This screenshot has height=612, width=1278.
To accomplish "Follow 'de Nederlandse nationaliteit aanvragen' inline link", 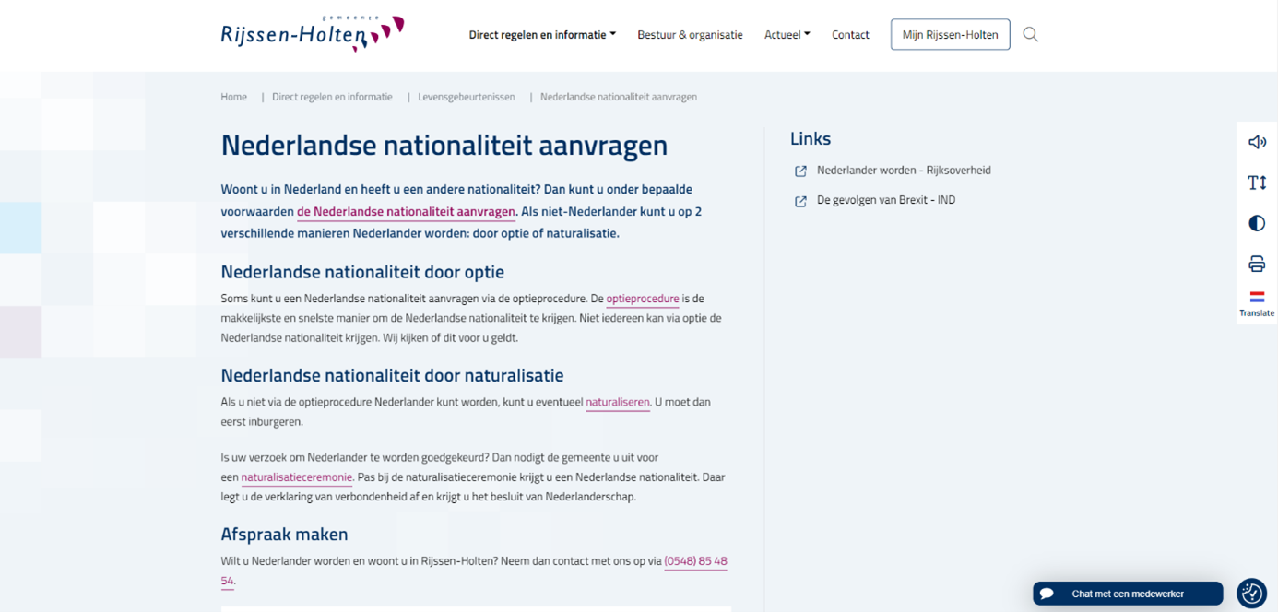I will click(406, 212).
